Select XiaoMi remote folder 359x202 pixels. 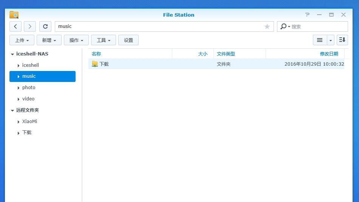click(29, 121)
